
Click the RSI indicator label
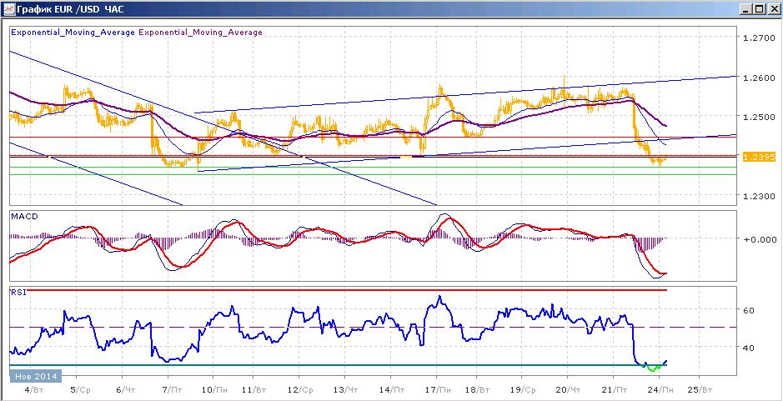pyautogui.click(x=18, y=292)
